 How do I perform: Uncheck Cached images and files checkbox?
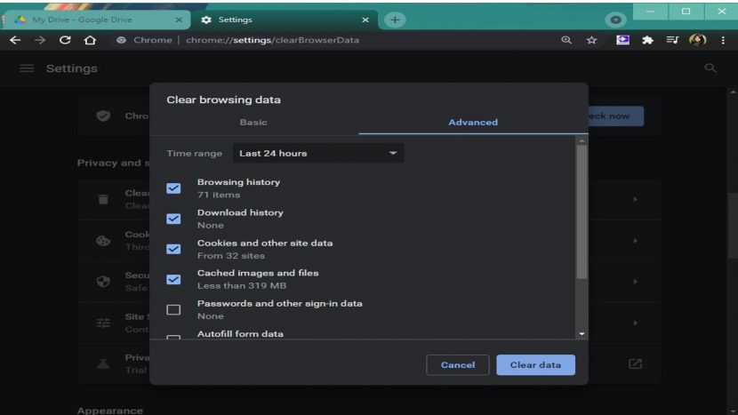pos(173,280)
